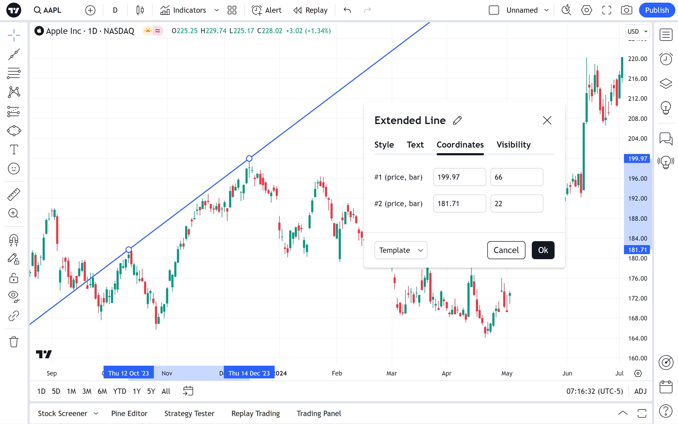
Task: Open the Alerts clock panel icon
Action: pos(666,59)
